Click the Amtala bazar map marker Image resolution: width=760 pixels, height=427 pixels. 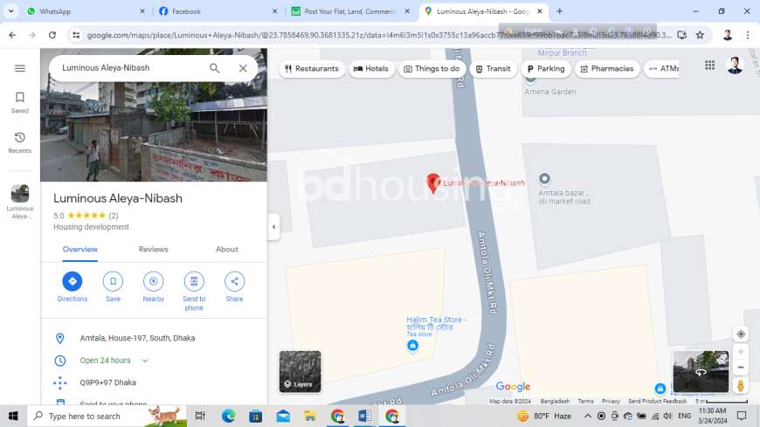(544, 179)
